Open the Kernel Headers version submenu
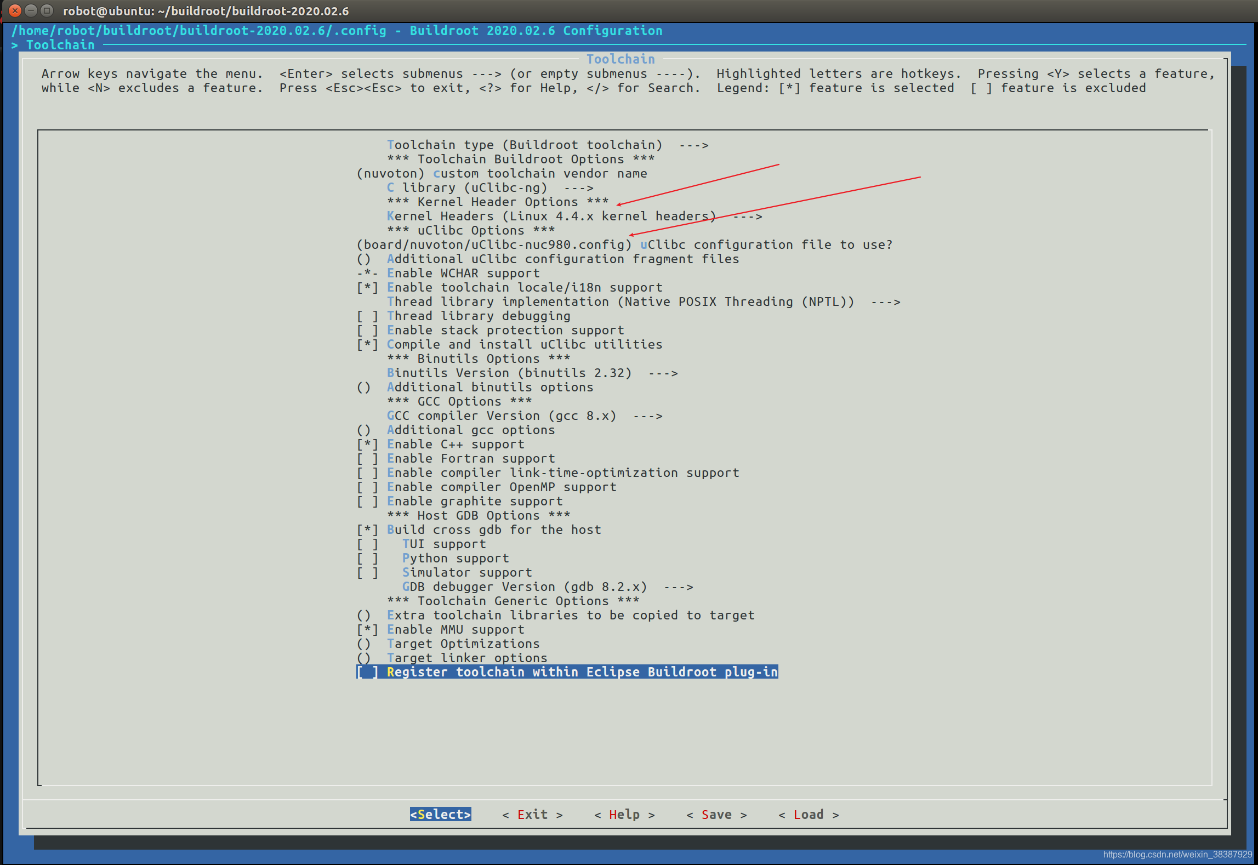 pyautogui.click(x=574, y=216)
